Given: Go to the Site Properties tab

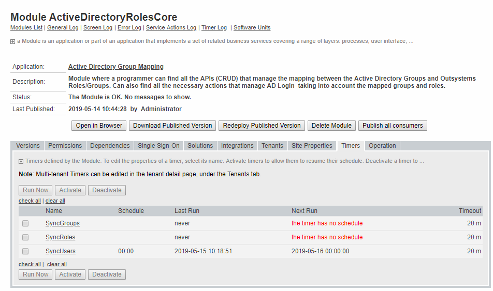Looking at the screenshot, I should point(312,146).
